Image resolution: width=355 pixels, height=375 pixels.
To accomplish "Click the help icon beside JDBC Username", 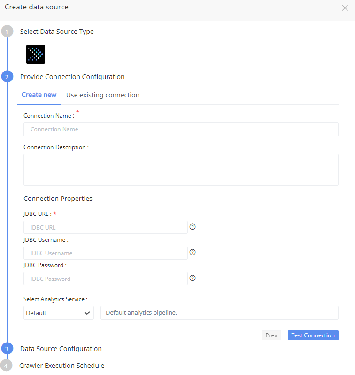I will click(x=193, y=253).
